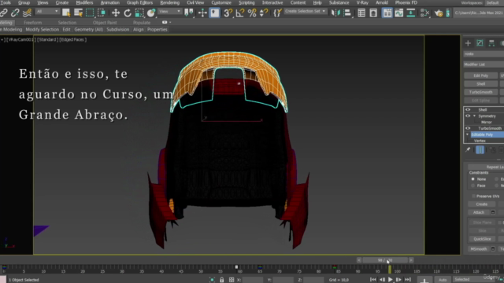
Task: Toggle Auto key mode
Action: [443, 280]
